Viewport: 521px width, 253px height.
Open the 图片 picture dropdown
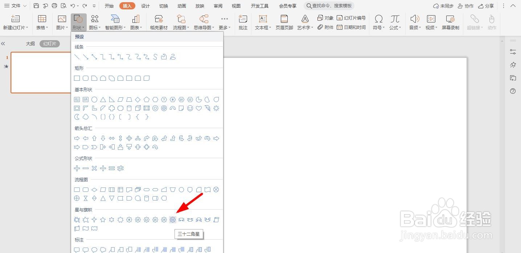pyautogui.click(x=62, y=22)
